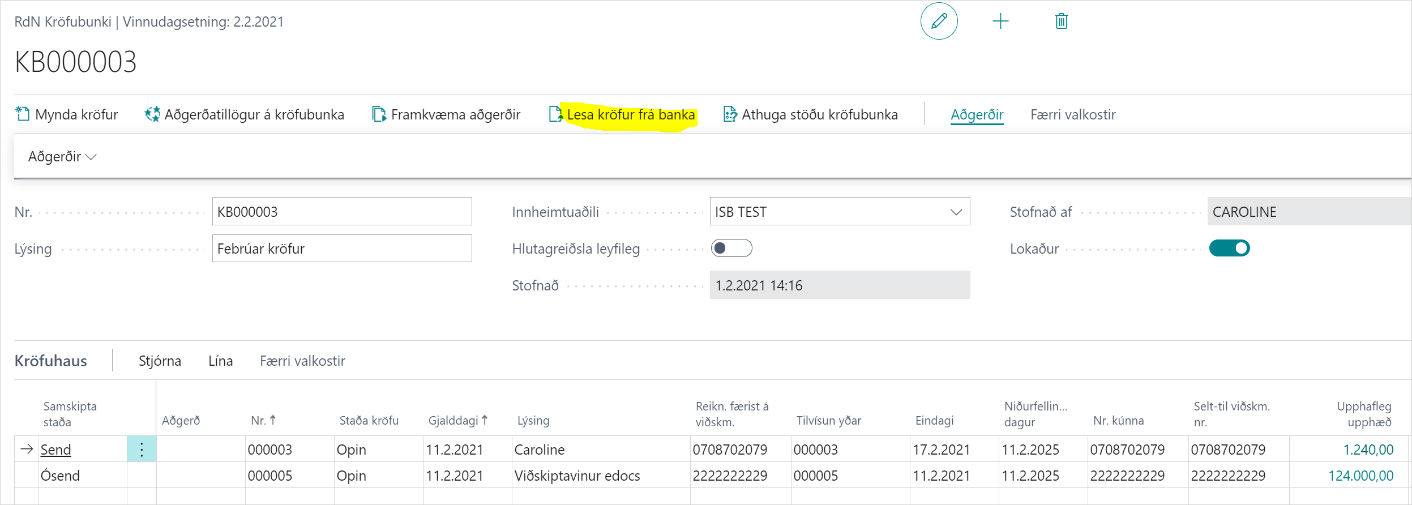Viewport: 1412px width, 505px height.
Task: Open the Lína menu in Kröfuhaus
Action: click(x=220, y=361)
